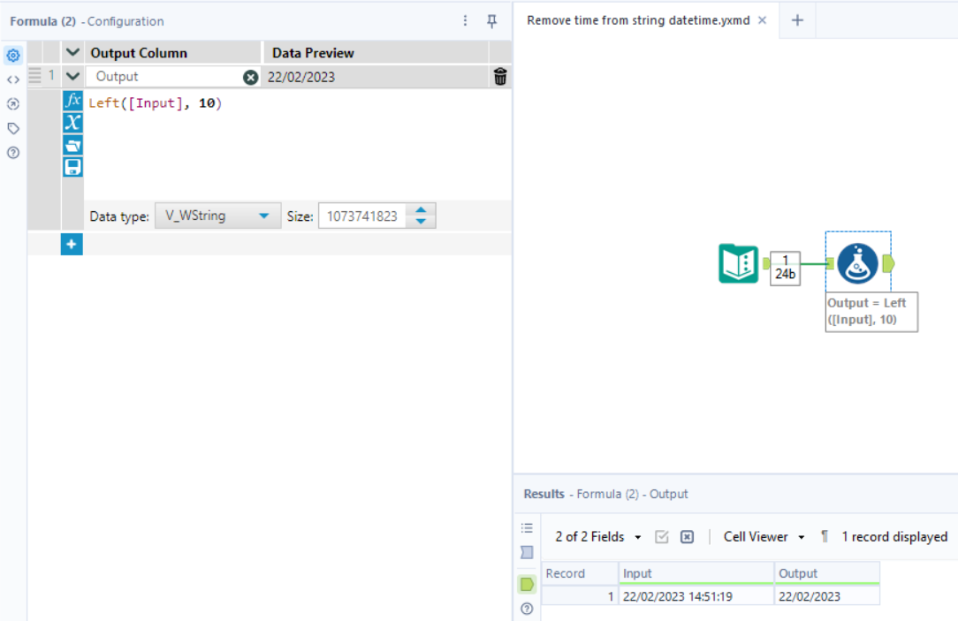Select the Columns and Constants (X) icon
Image resolution: width=958 pixels, height=621 pixels.
point(72,124)
